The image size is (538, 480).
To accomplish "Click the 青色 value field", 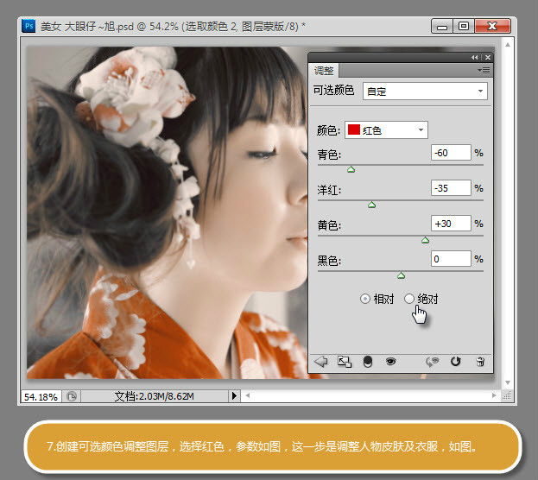I will coord(451,152).
